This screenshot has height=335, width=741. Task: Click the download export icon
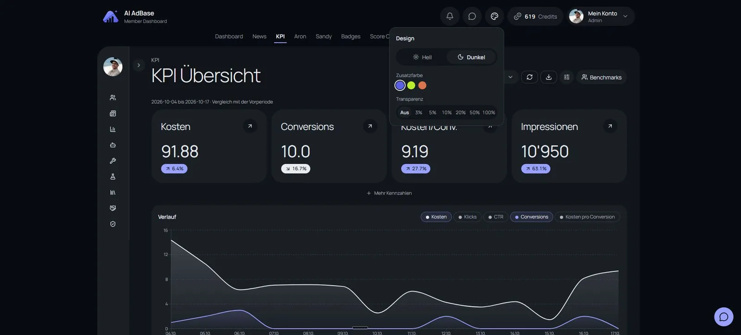coord(549,77)
